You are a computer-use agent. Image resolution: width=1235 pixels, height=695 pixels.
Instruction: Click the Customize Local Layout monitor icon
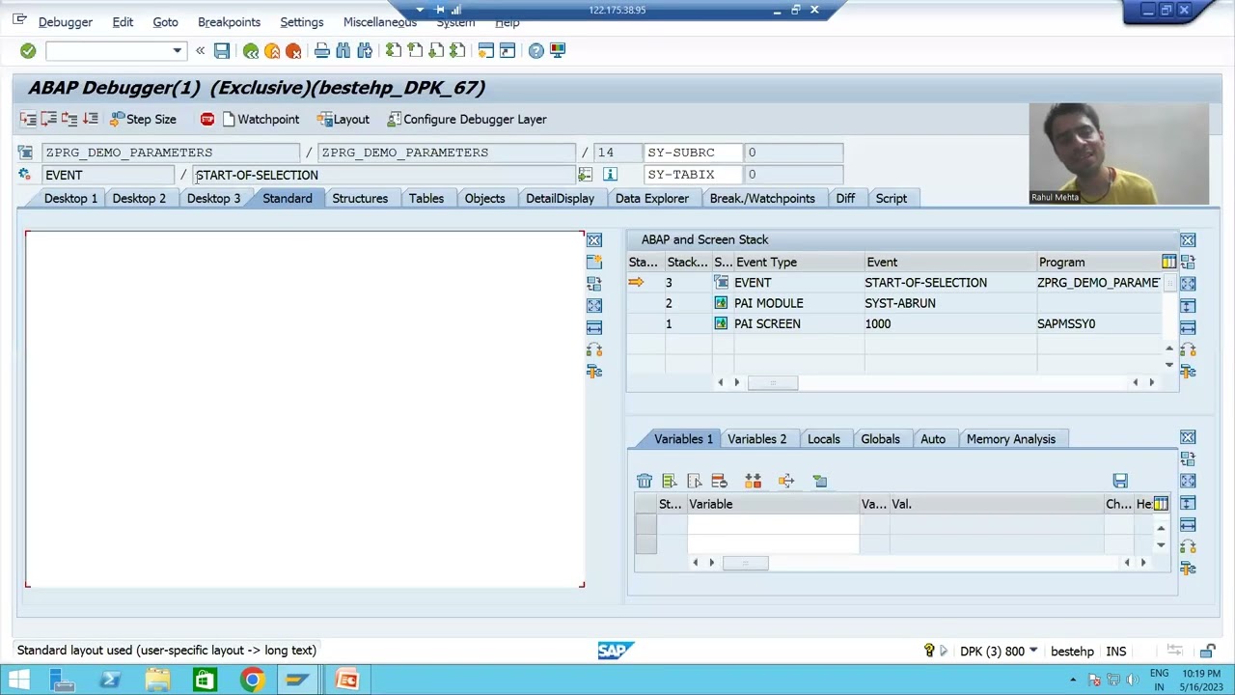click(558, 50)
